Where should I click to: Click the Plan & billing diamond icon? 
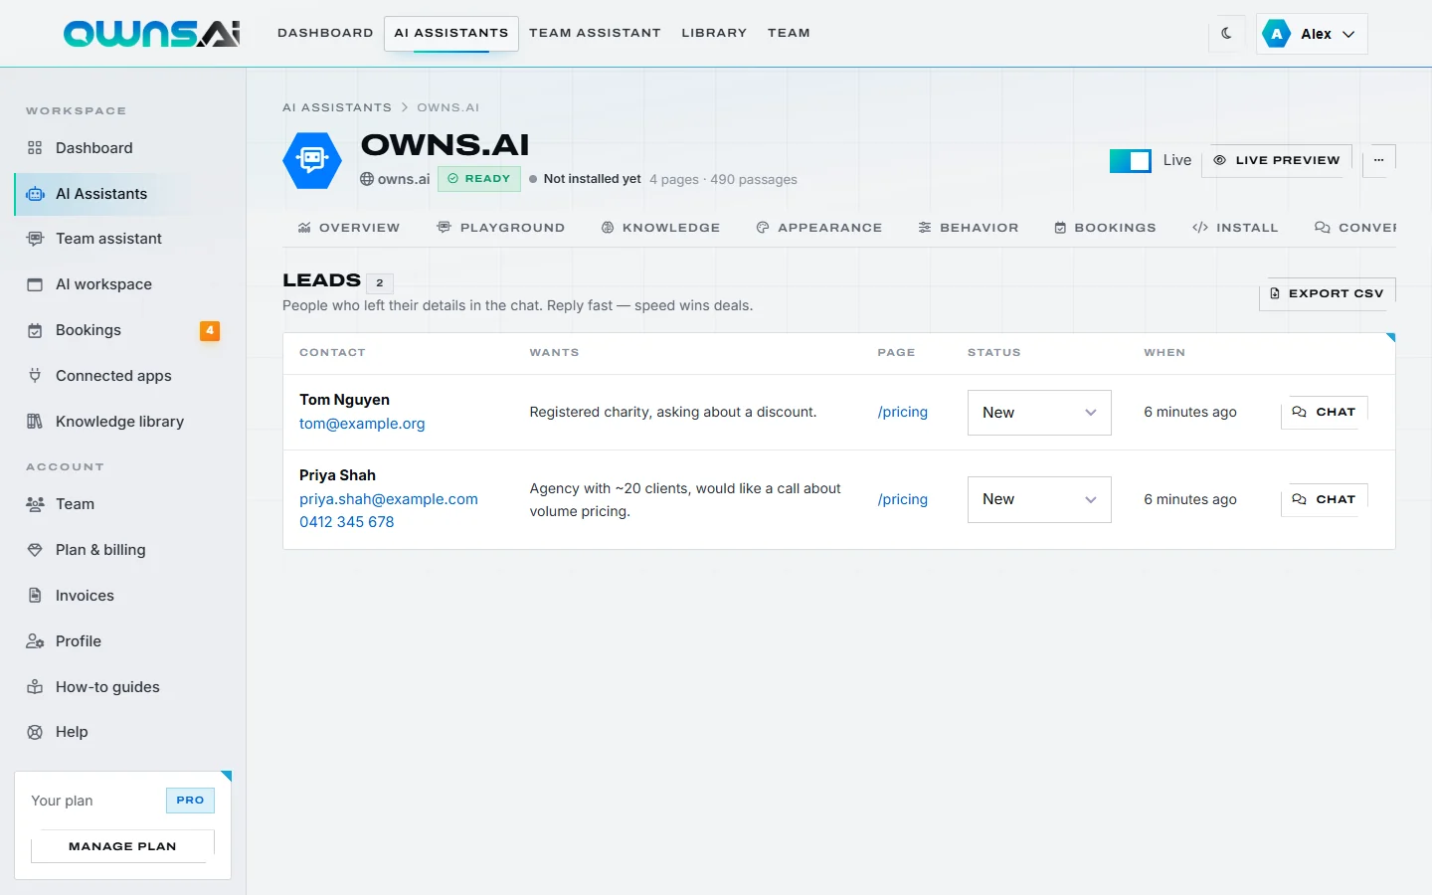[x=35, y=550]
